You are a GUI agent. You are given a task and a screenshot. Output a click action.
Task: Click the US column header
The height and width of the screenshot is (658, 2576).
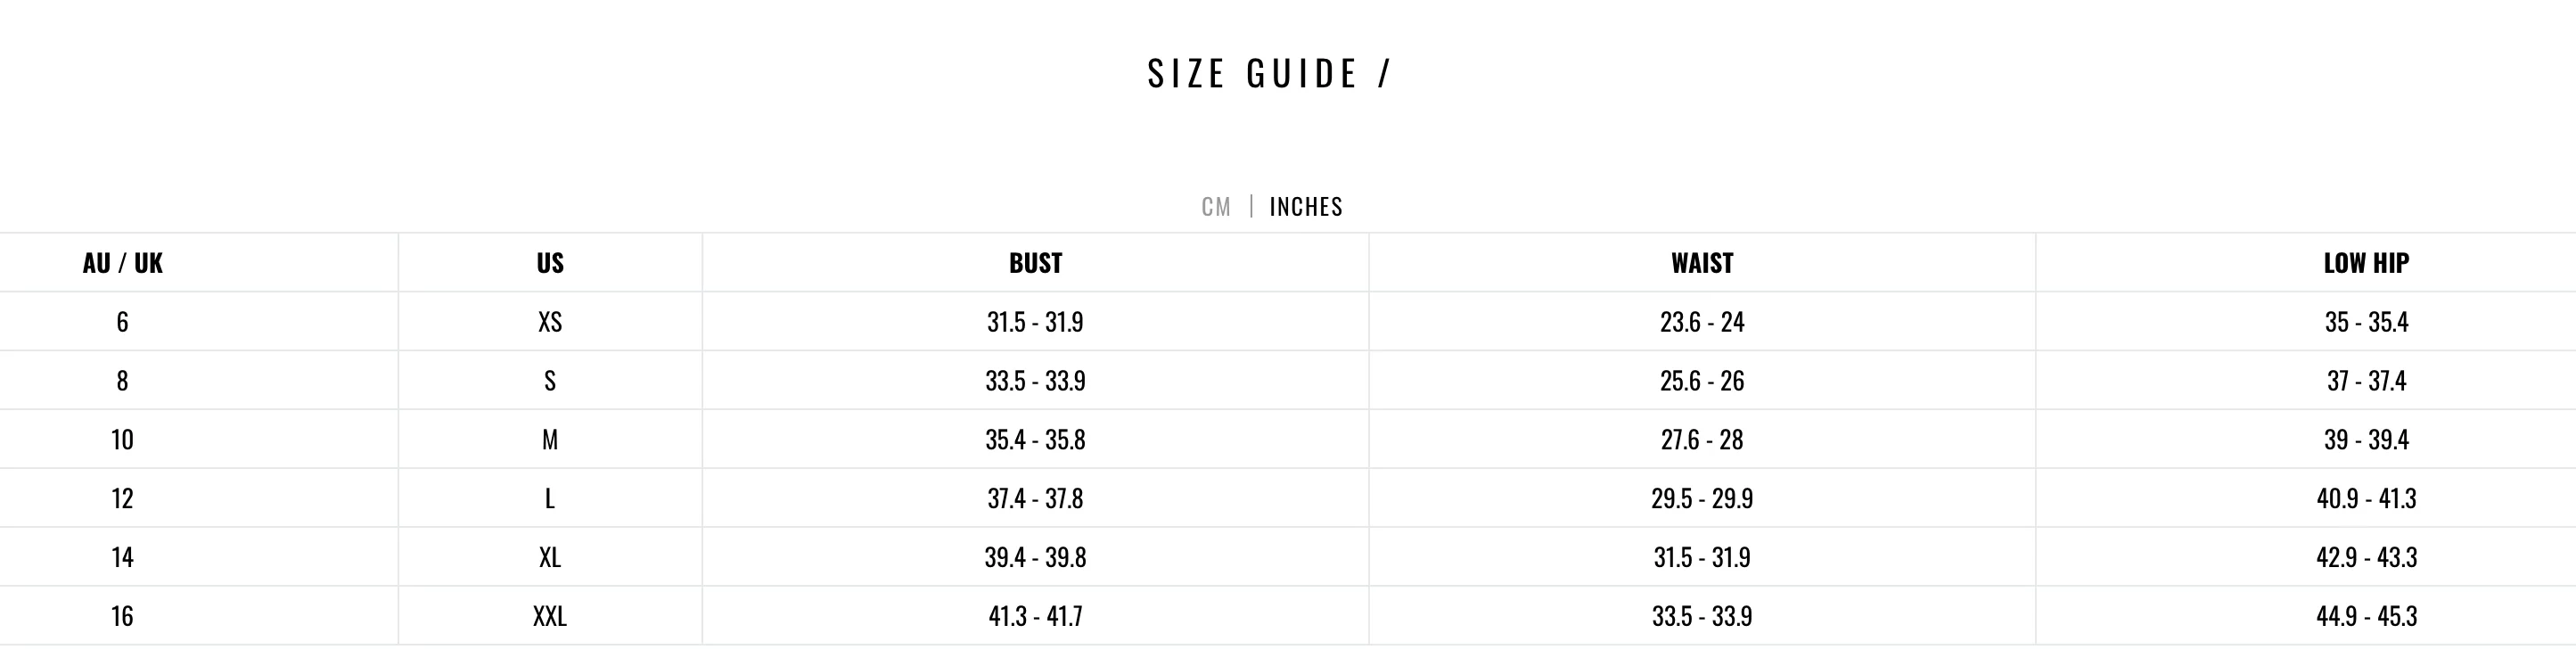[x=550, y=263]
